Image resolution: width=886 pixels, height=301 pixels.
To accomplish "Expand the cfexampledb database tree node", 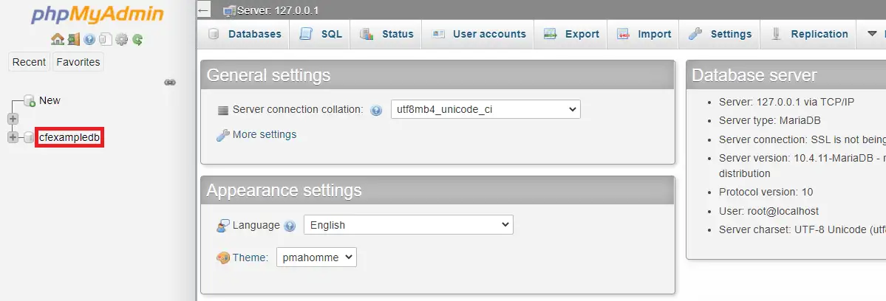I will [13, 137].
